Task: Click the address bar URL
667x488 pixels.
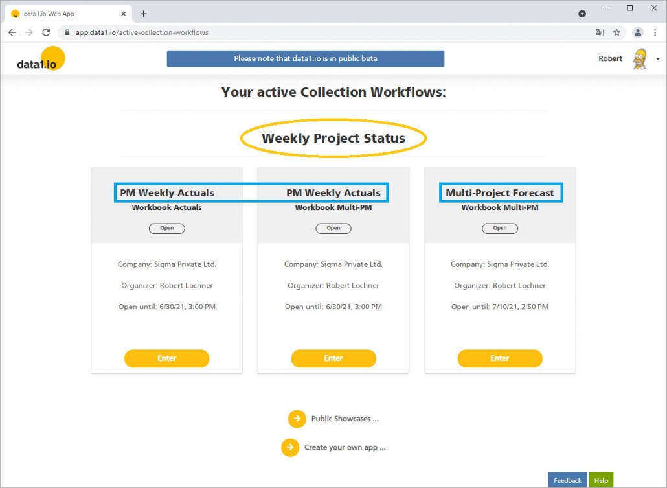Action: tap(142, 32)
